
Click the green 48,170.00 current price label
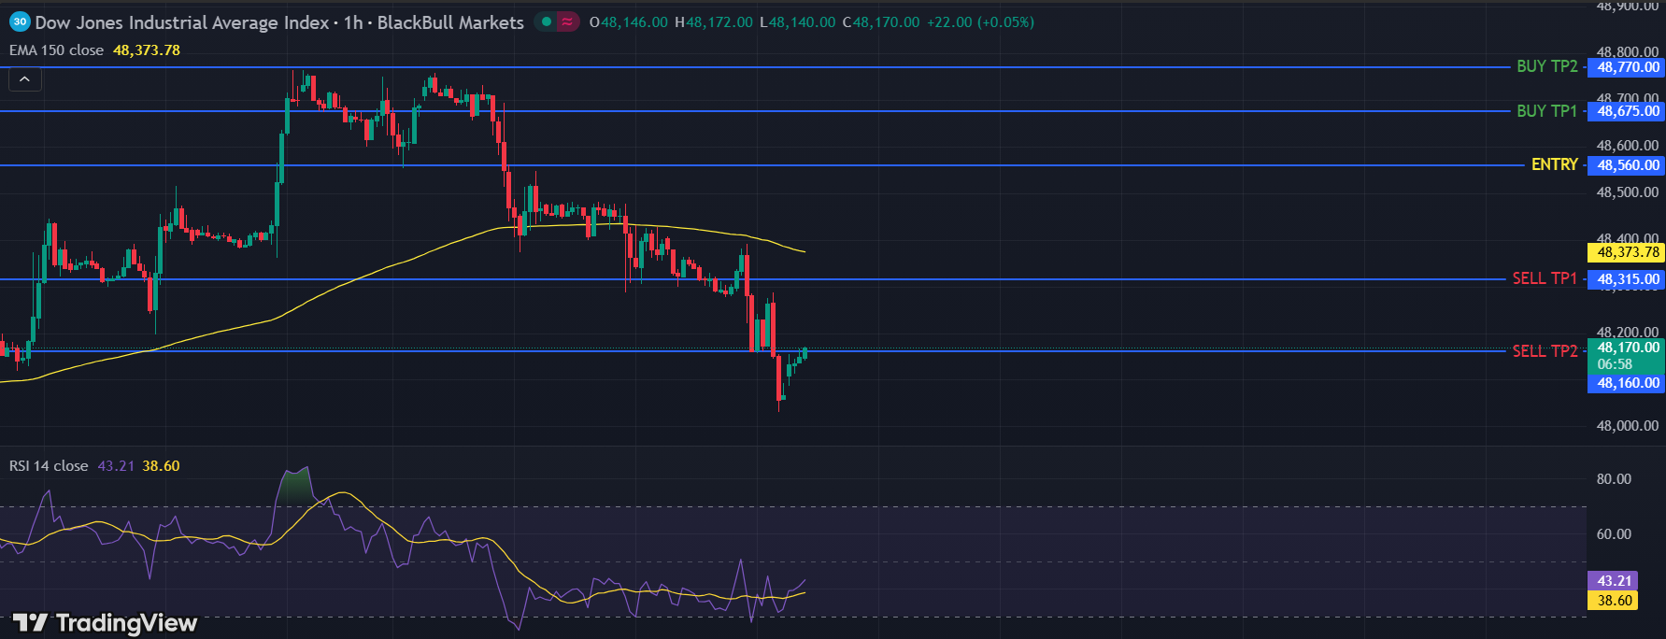click(x=1628, y=348)
